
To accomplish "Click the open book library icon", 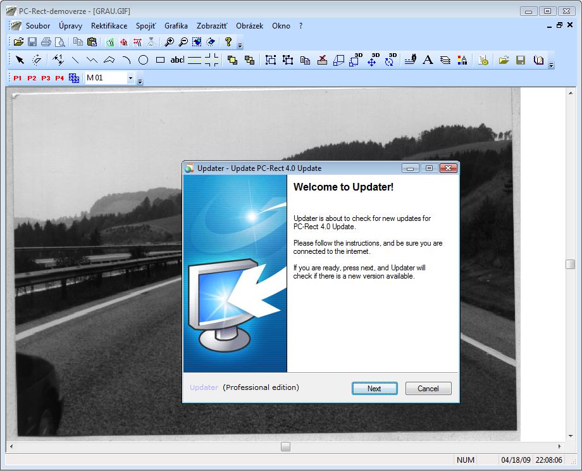I will point(538,60).
